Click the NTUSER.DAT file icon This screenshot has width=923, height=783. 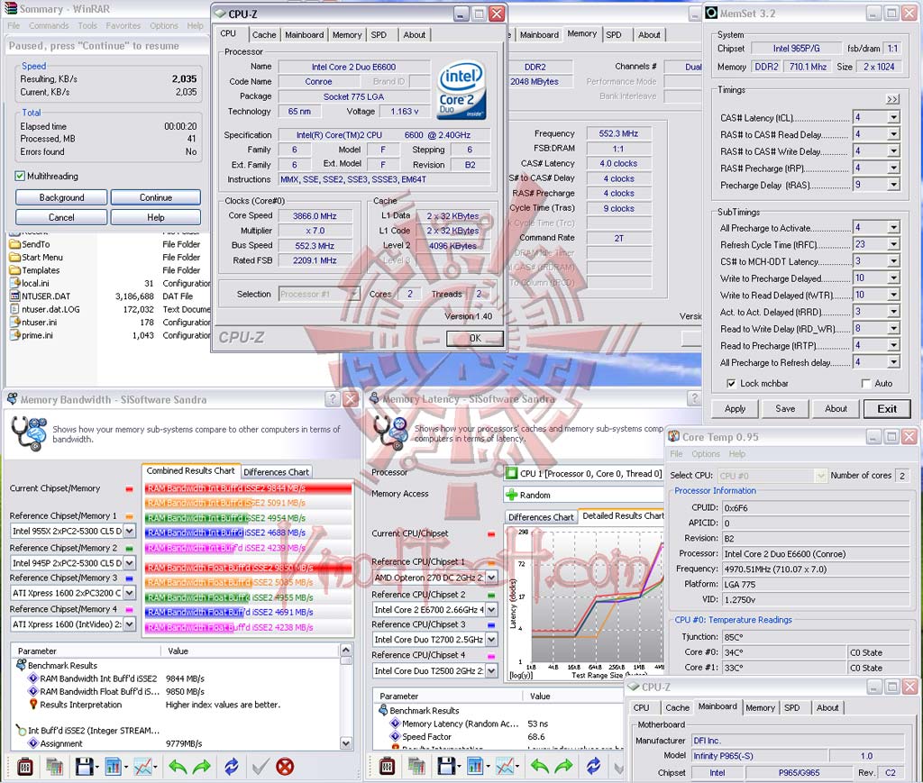coord(14,296)
